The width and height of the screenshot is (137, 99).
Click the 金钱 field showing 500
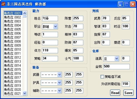point(117,67)
